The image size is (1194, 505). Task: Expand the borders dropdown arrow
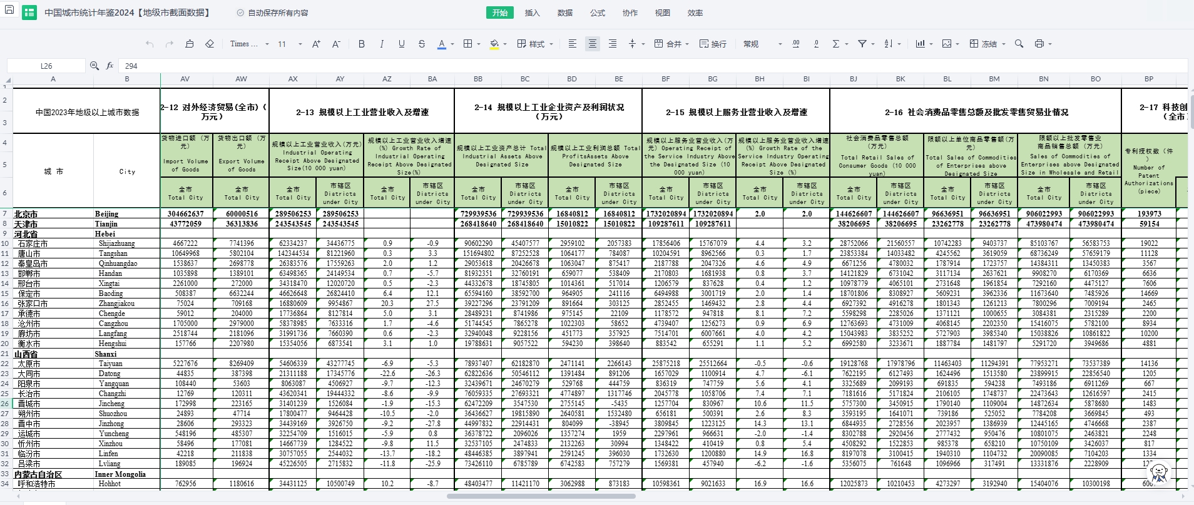tap(479, 44)
